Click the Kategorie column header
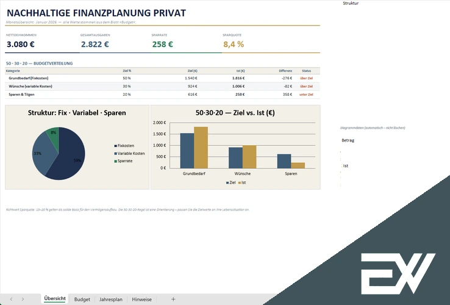 pos(13,71)
